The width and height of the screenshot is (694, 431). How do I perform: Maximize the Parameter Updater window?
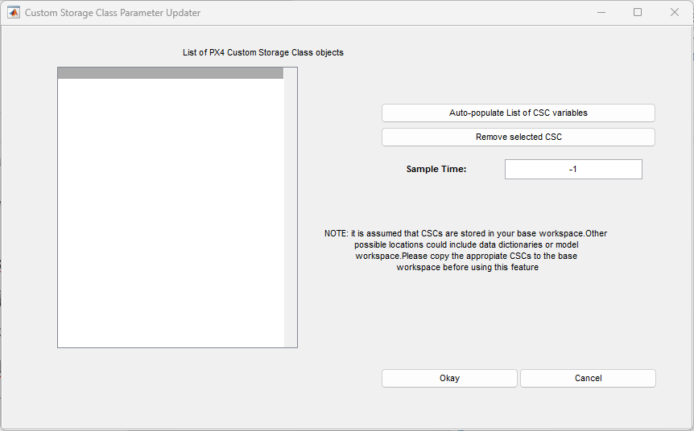638,12
